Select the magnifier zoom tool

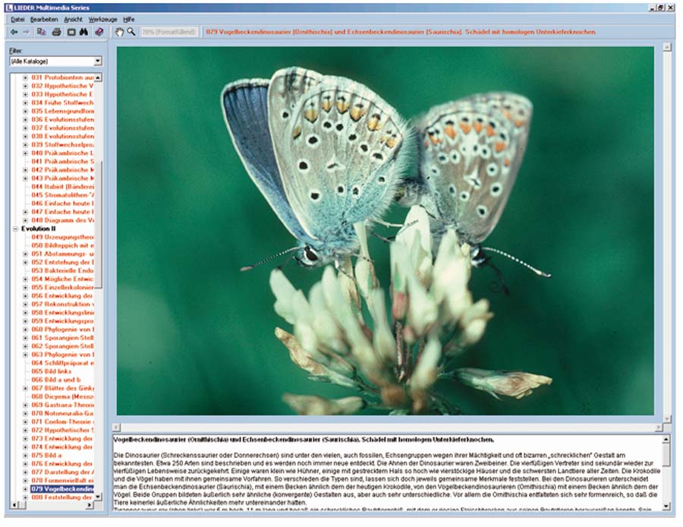click(x=131, y=32)
